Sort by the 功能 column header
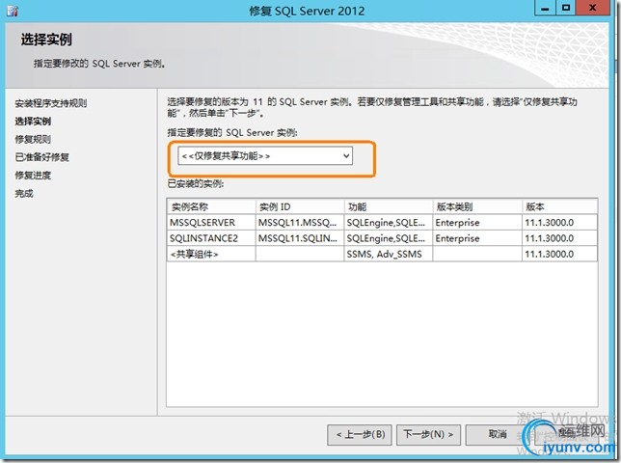The height and width of the screenshot is (463, 621). (x=389, y=206)
